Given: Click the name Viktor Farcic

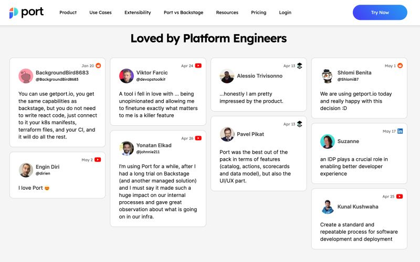Looking at the screenshot, I should 152,73.
